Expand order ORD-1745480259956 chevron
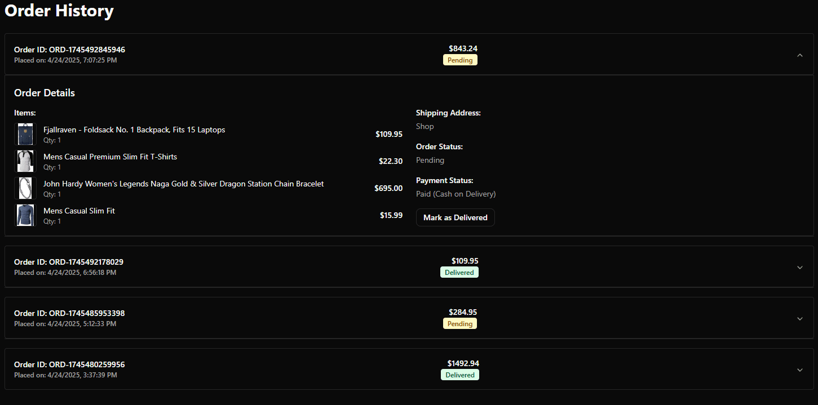The width and height of the screenshot is (818, 405). click(x=799, y=370)
